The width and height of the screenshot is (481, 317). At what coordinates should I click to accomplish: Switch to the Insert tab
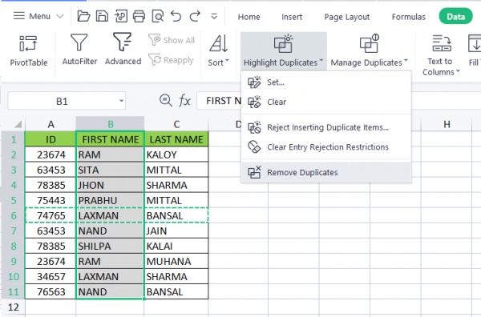click(x=292, y=17)
